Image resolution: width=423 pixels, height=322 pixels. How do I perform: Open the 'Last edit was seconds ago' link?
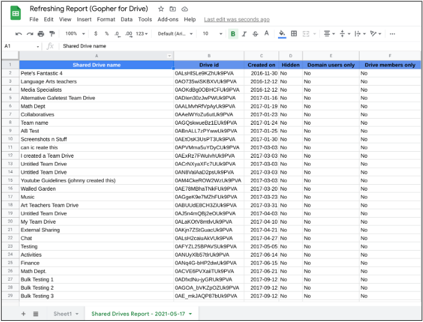point(237,19)
